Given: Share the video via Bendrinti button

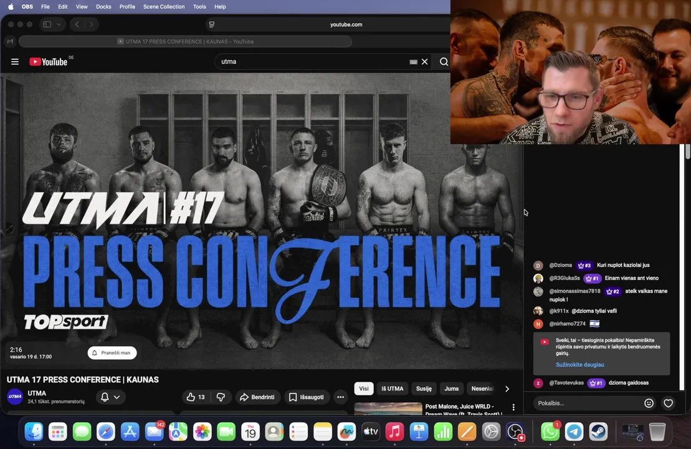Looking at the screenshot, I should pyautogui.click(x=257, y=397).
